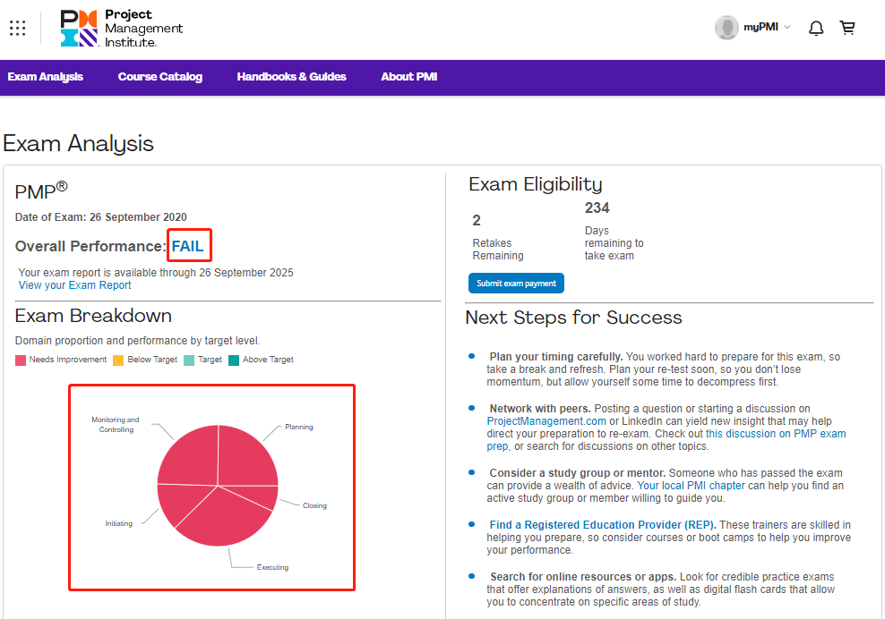Click the Above Target legend swatch
Image resolution: width=885 pixels, height=619 pixels.
tap(234, 360)
